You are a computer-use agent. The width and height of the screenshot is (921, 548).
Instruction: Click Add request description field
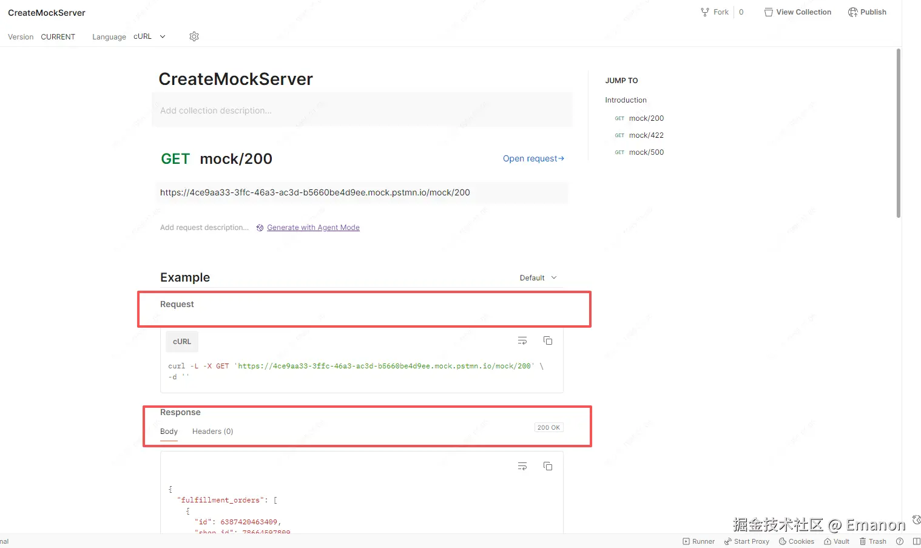point(204,228)
